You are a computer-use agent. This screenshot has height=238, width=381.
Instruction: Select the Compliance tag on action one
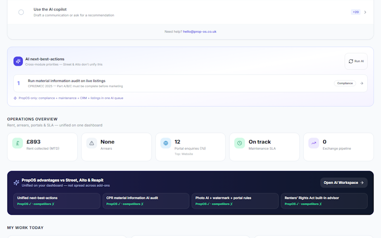345,84
